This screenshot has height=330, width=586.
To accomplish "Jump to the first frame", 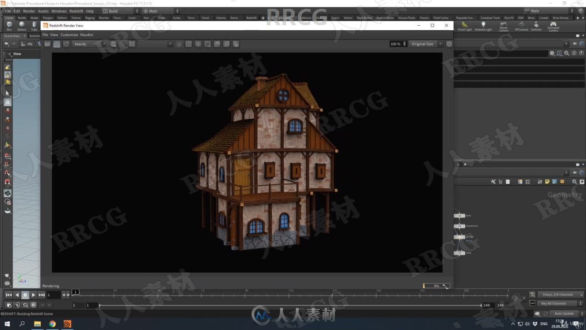I will 9,295.
